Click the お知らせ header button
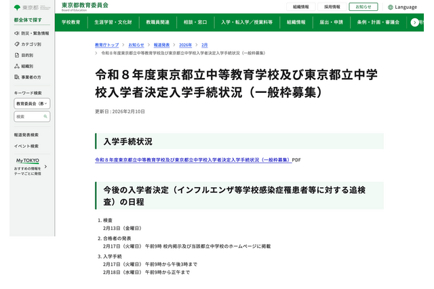The width and height of the screenshot is (434, 289). click(363, 7)
